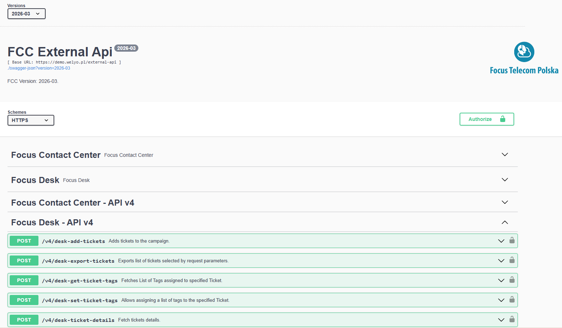Open the /v4/desk-add-tickets endpoint path

pos(73,241)
